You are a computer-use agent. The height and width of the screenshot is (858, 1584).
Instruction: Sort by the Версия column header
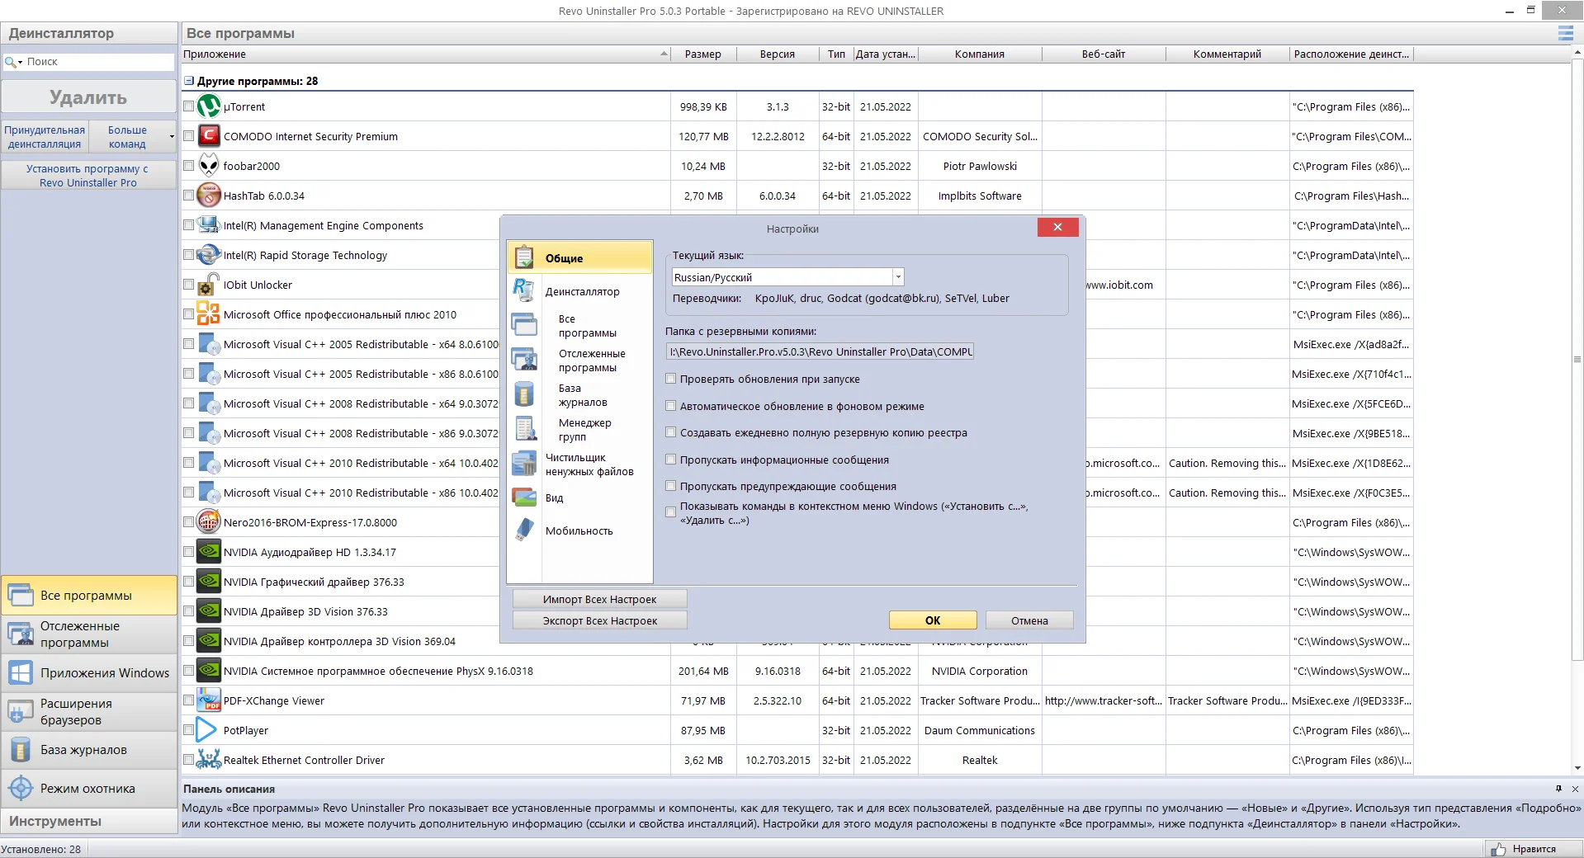(777, 54)
